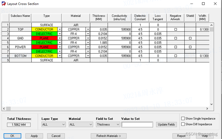Click the horizontal scrollbar right arrow
This screenshot has width=222, height=139.
point(207,109)
